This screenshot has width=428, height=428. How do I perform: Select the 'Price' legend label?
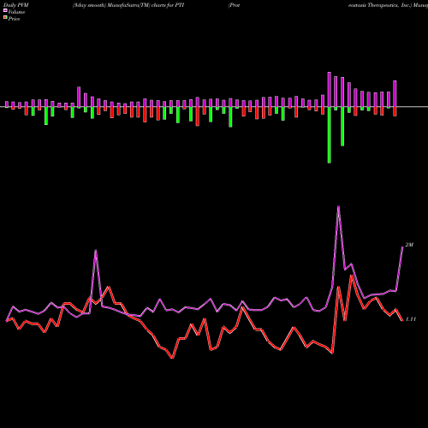click(14, 19)
